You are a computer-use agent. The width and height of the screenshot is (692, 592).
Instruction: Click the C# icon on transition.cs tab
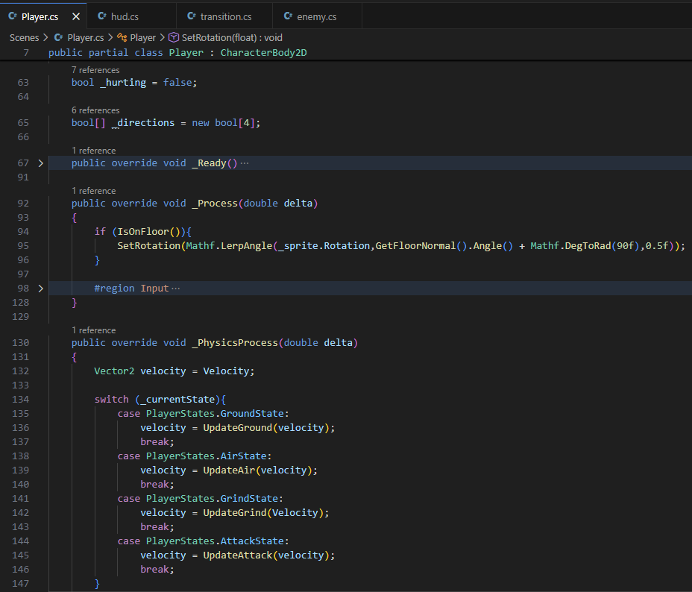pos(192,16)
